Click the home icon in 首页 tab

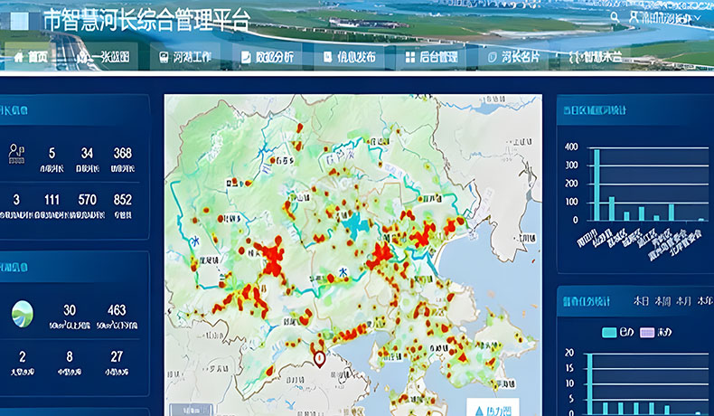[16, 57]
